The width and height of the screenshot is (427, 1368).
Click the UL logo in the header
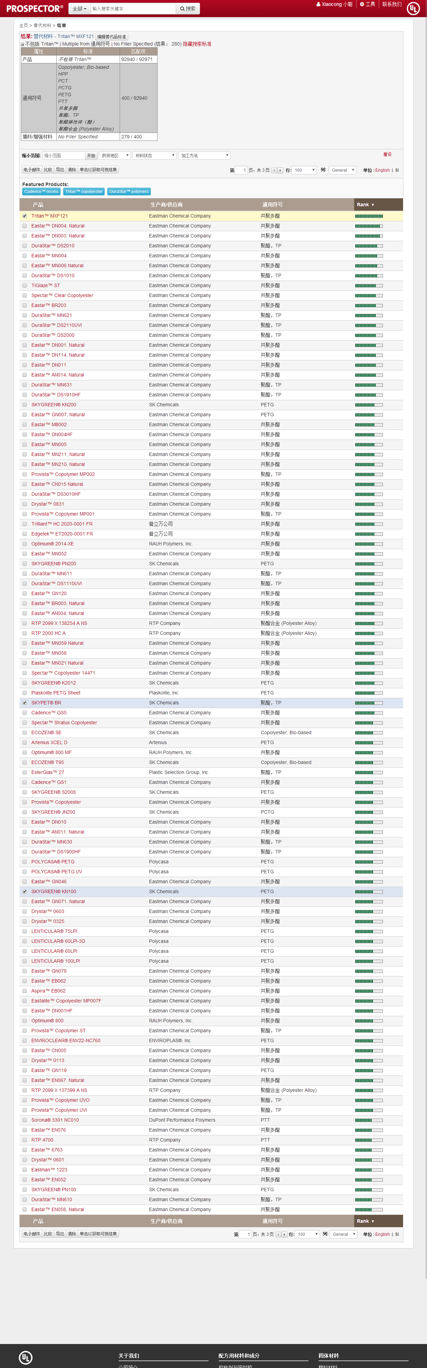pos(413,8)
